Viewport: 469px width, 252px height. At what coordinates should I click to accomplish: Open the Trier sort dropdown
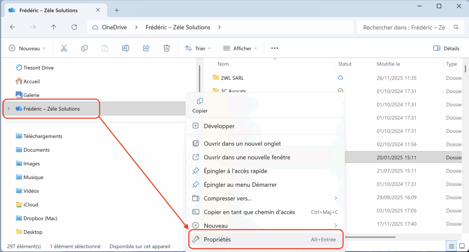click(198, 48)
